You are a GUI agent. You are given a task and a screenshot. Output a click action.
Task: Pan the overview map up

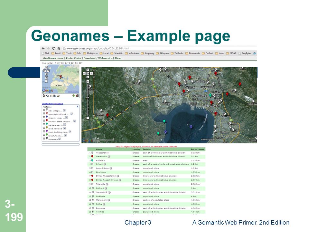pos(46,67)
